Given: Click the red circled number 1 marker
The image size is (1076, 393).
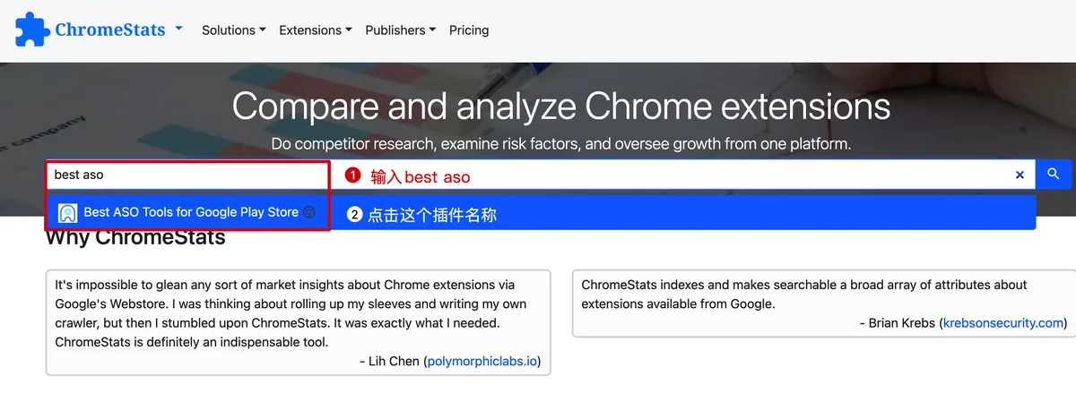Looking at the screenshot, I should click(x=352, y=176).
